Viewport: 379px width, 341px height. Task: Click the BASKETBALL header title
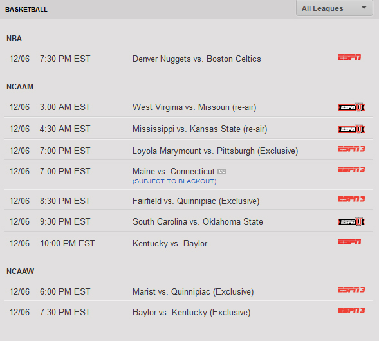[26, 10]
